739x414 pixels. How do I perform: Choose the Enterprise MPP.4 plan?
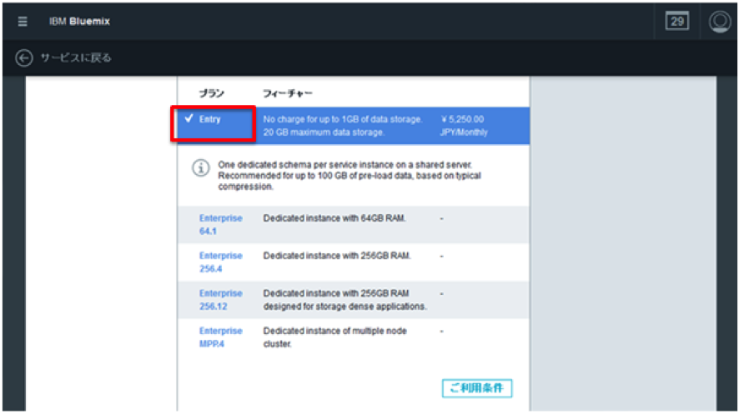point(220,337)
